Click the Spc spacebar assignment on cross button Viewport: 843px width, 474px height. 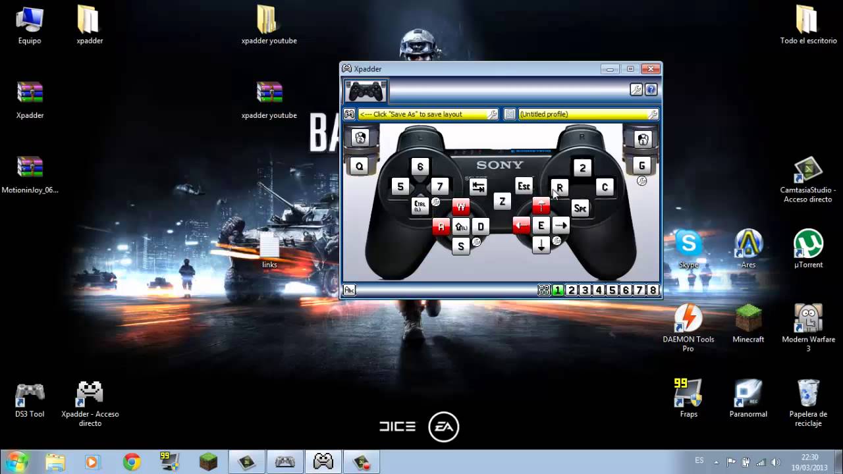(x=580, y=209)
